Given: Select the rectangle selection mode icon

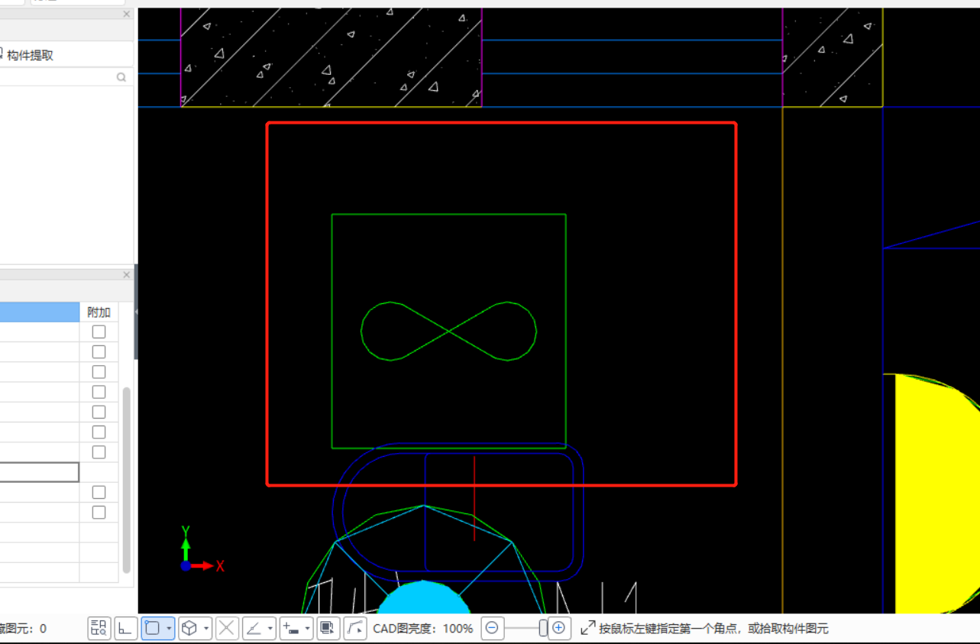Looking at the screenshot, I should (x=152, y=628).
